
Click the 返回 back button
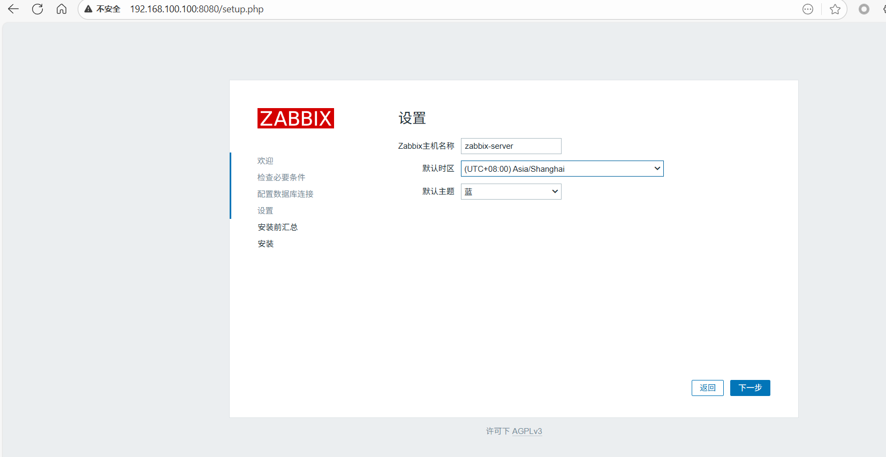[x=708, y=388]
